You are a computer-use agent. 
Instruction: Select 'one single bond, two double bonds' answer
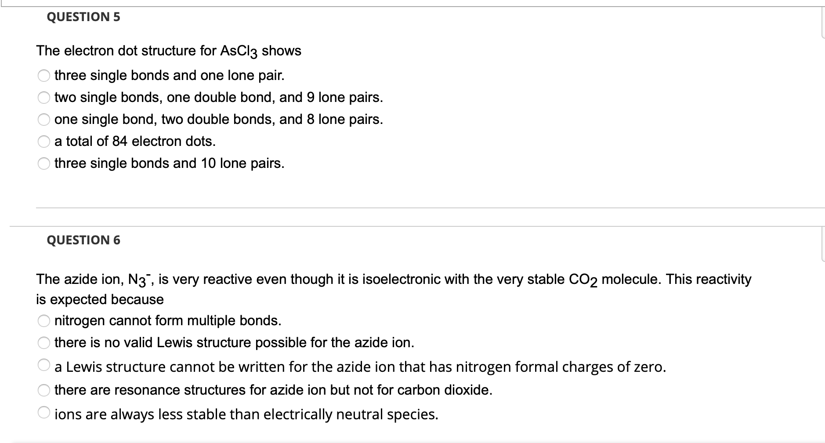[44, 120]
